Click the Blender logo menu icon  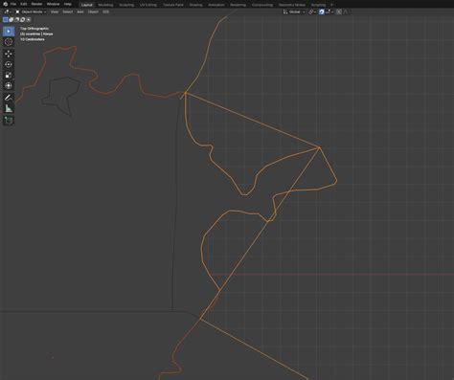click(5, 4)
